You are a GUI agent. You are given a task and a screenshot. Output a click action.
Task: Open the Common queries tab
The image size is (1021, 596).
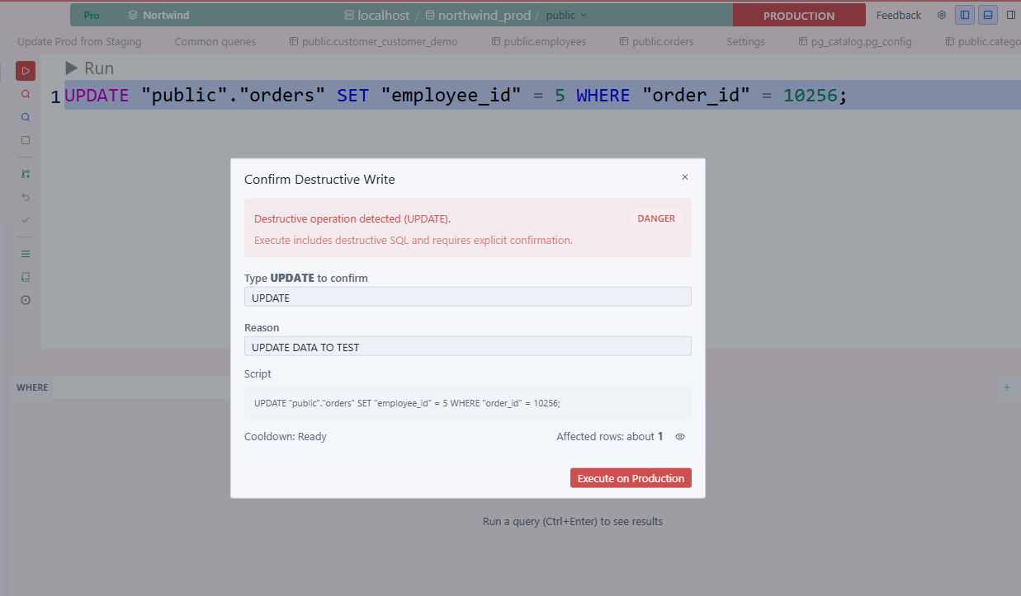point(215,41)
